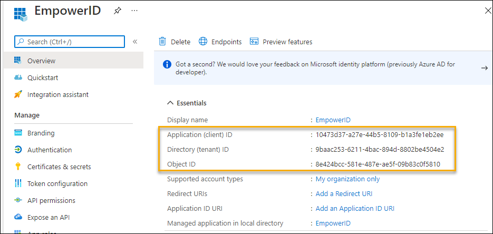This screenshot has height=234, width=493.
Task: Click the Add a Redirect URI link
Action: pyautogui.click(x=344, y=193)
